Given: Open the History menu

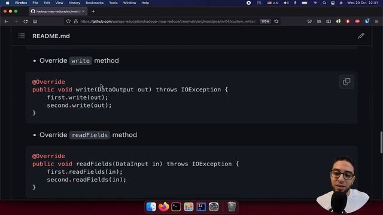Looking at the screenshot, I should 74,3.
